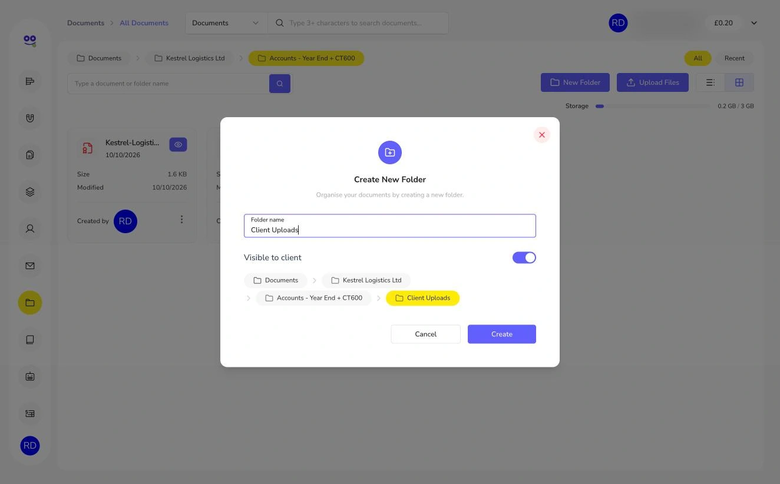Screen dimensions: 780x484
Task: Cancel the new folder dialog
Action: point(425,334)
